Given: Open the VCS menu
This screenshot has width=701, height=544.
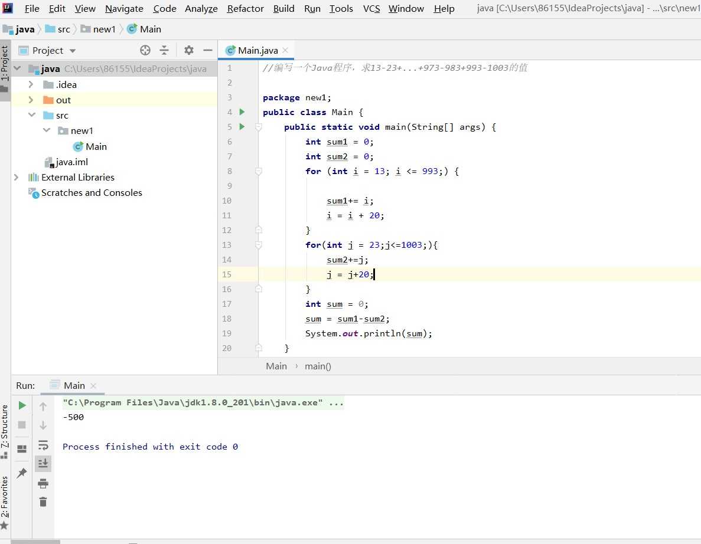Looking at the screenshot, I should pyautogui.click(x=371, y=8).
